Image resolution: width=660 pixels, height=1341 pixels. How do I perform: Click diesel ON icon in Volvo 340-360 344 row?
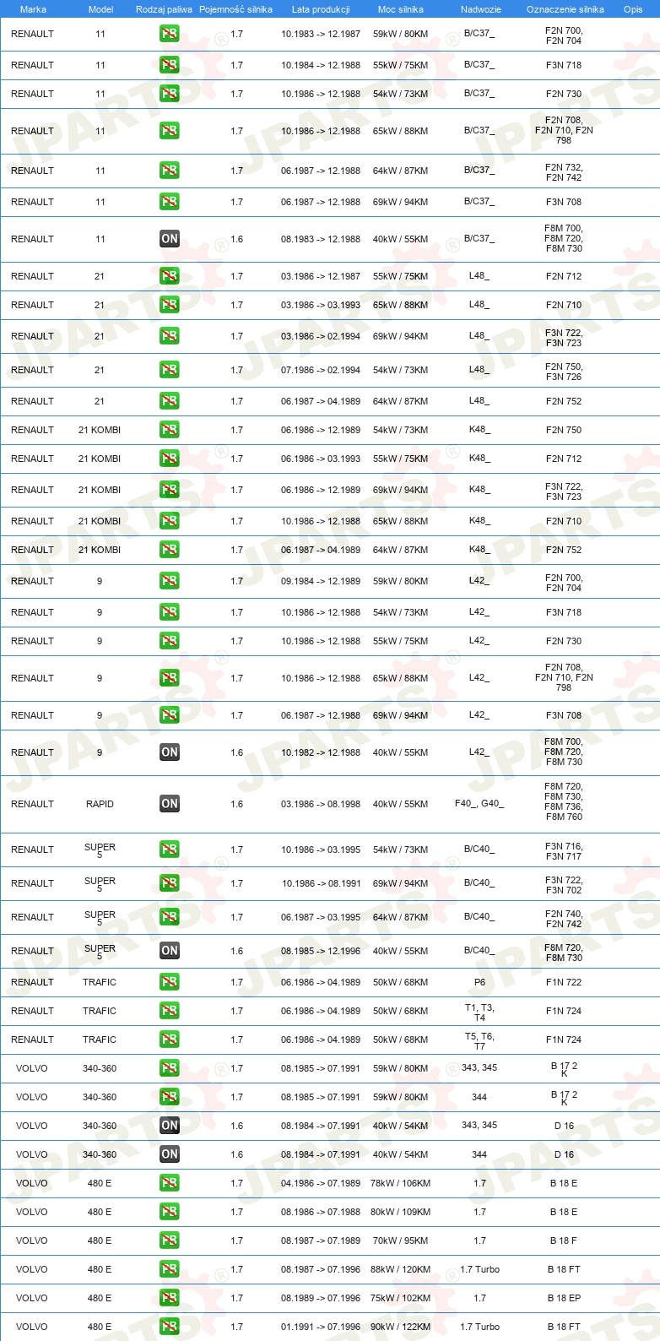pyautogui.click(x=170, y=1154)
